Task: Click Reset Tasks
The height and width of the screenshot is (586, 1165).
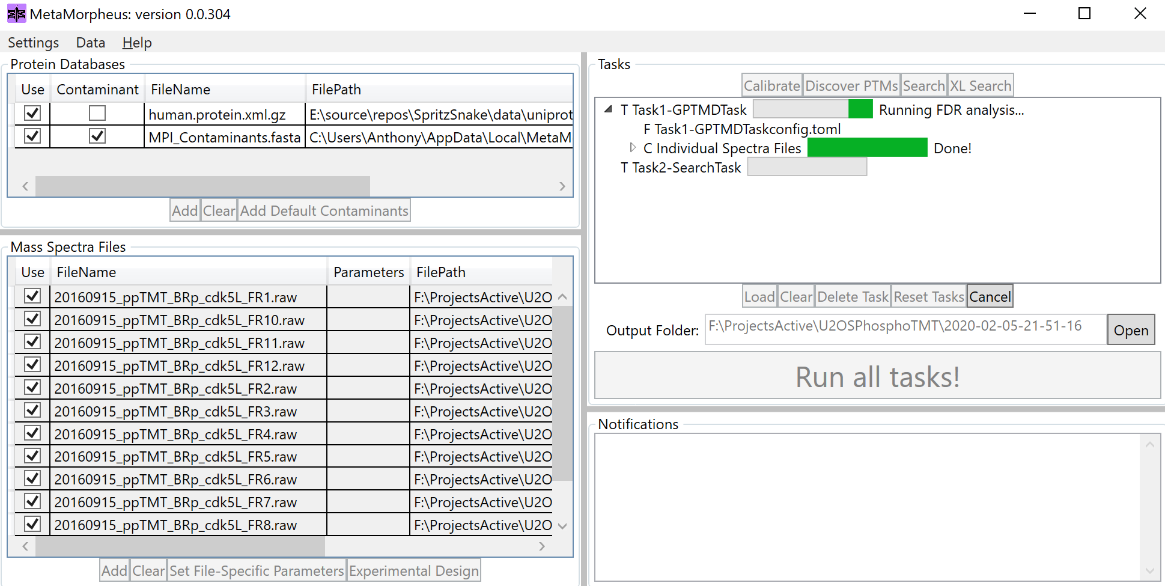Action: [x=928, y=296]
